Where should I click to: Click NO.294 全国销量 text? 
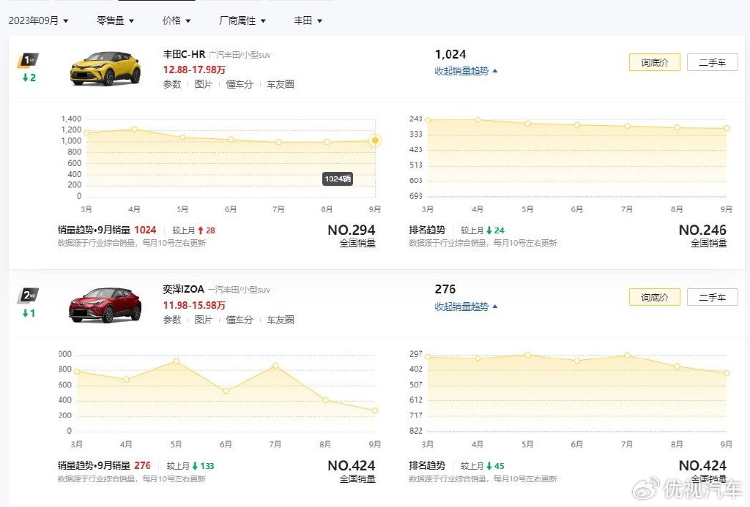coord(352,236)
